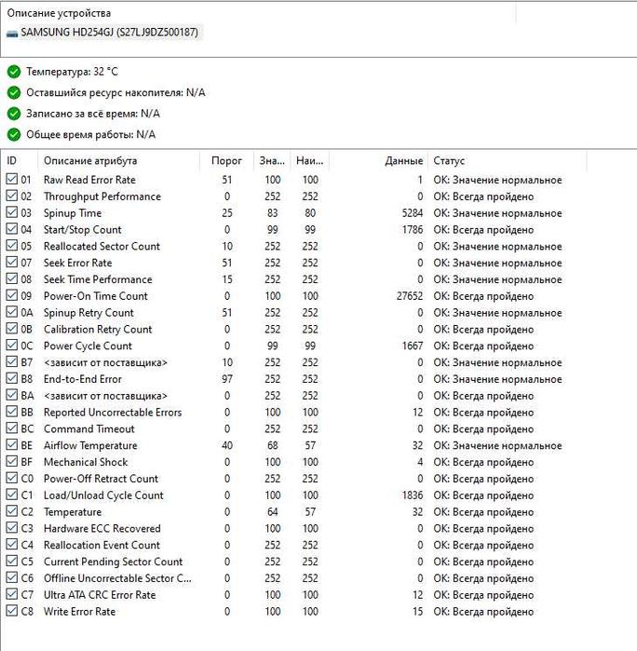Click data value 1836 for Load/Unload Cycle Count
Viewport: 637px width, 651px height.
[413, 495]
